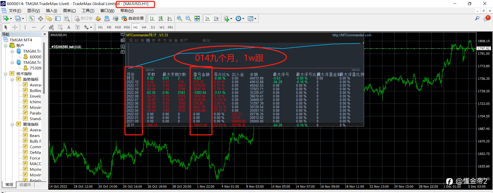Open the templates dropdown arrow
The height and width of the screenshot is (193, 493).
tap(255, 19)
